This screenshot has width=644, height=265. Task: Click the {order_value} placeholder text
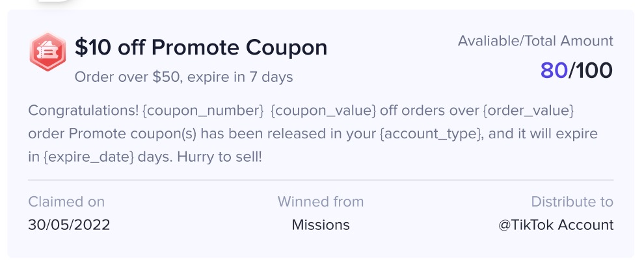tap(528, 111)
